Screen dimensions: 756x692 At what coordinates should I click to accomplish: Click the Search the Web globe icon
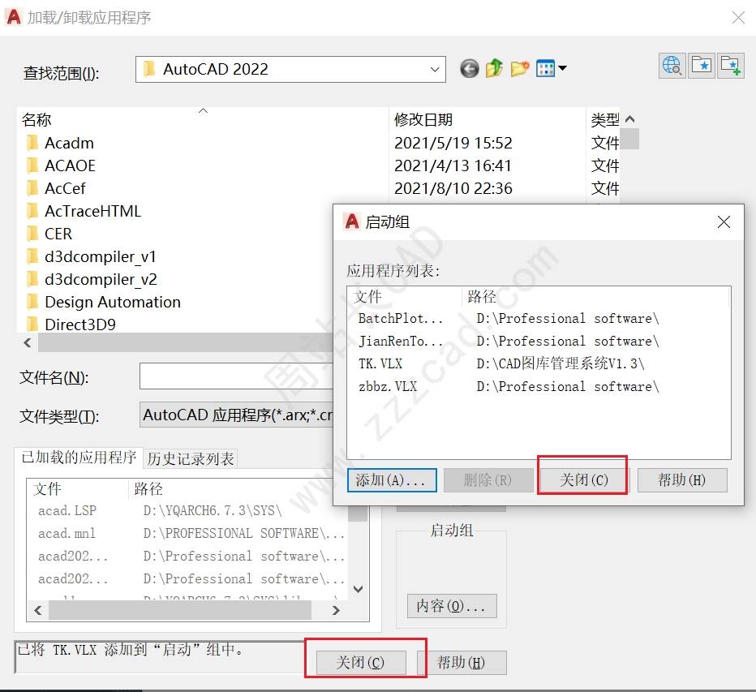click(672, 66)
